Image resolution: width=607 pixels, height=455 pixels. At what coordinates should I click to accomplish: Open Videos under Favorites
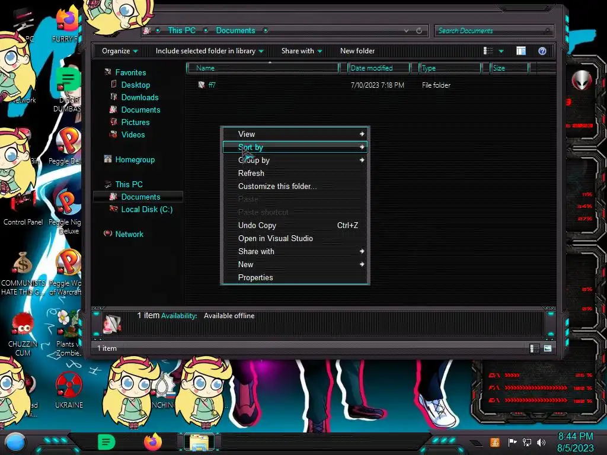pyautogui.click(x=133, y=134)
